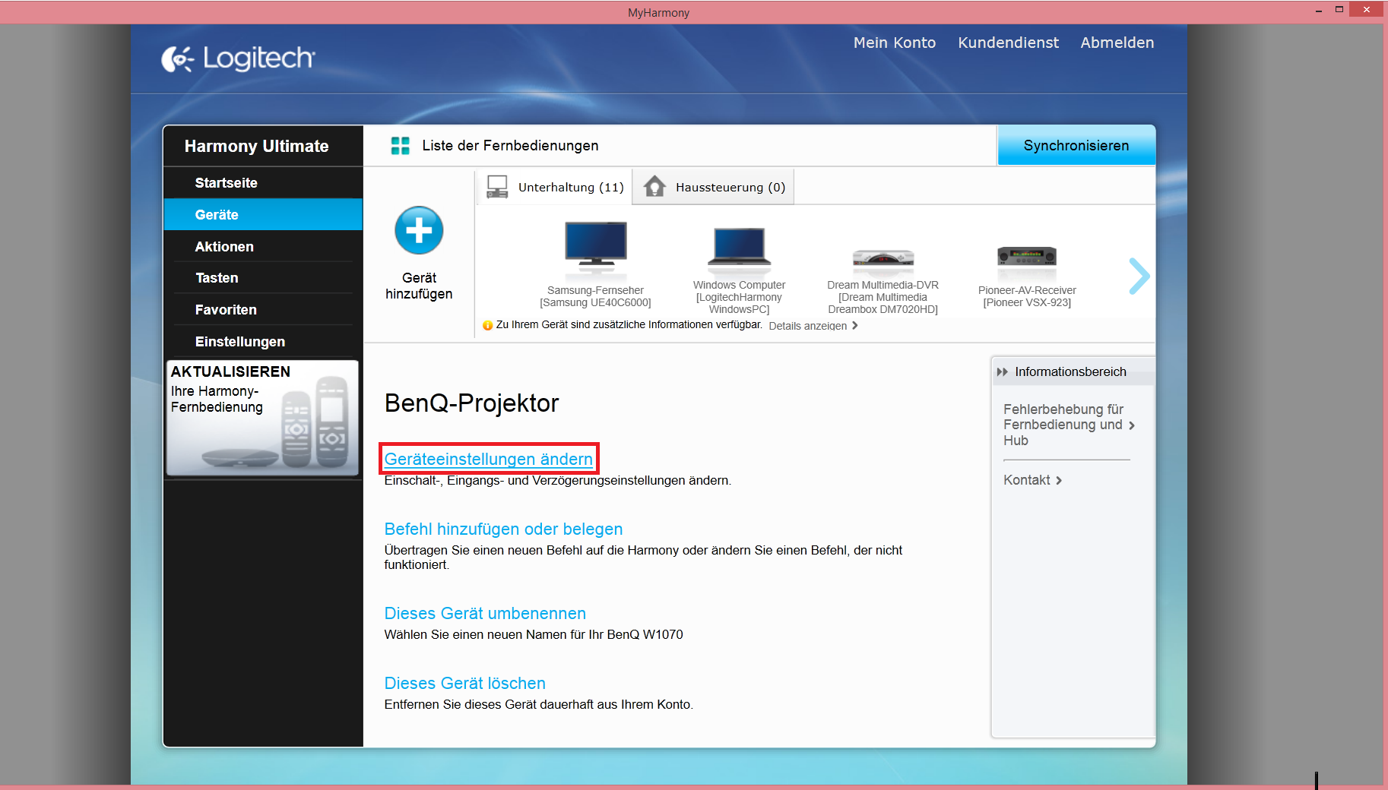Open Einstellungen in the sidebar
This screenshot has height=790, width=1388.
[239, 342]
